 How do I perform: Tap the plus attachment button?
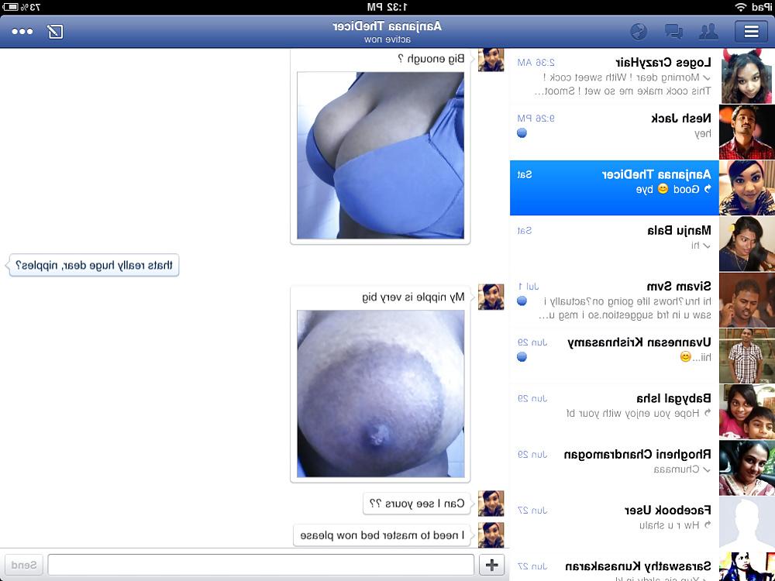point(492,564)
